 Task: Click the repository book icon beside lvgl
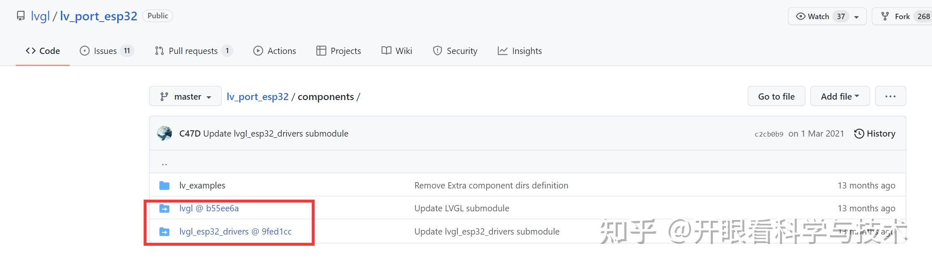coord(20,16)
